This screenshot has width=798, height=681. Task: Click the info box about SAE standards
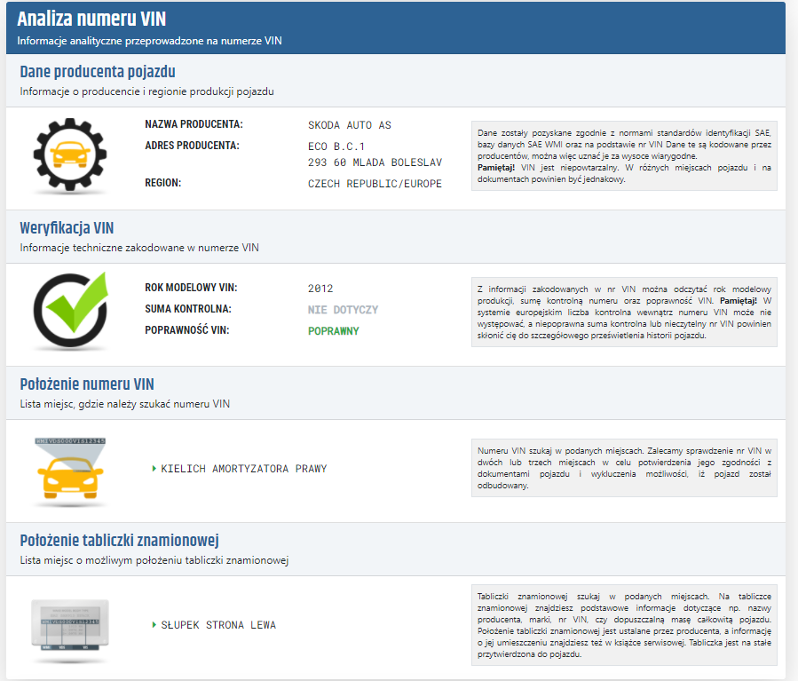click(624, 155)
